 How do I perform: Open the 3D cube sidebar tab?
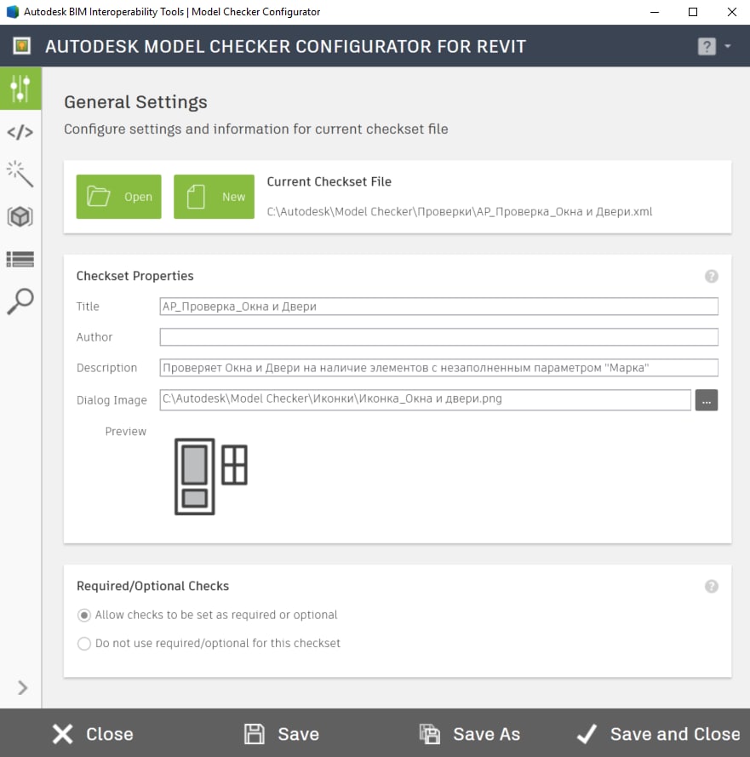pos(20,217)
